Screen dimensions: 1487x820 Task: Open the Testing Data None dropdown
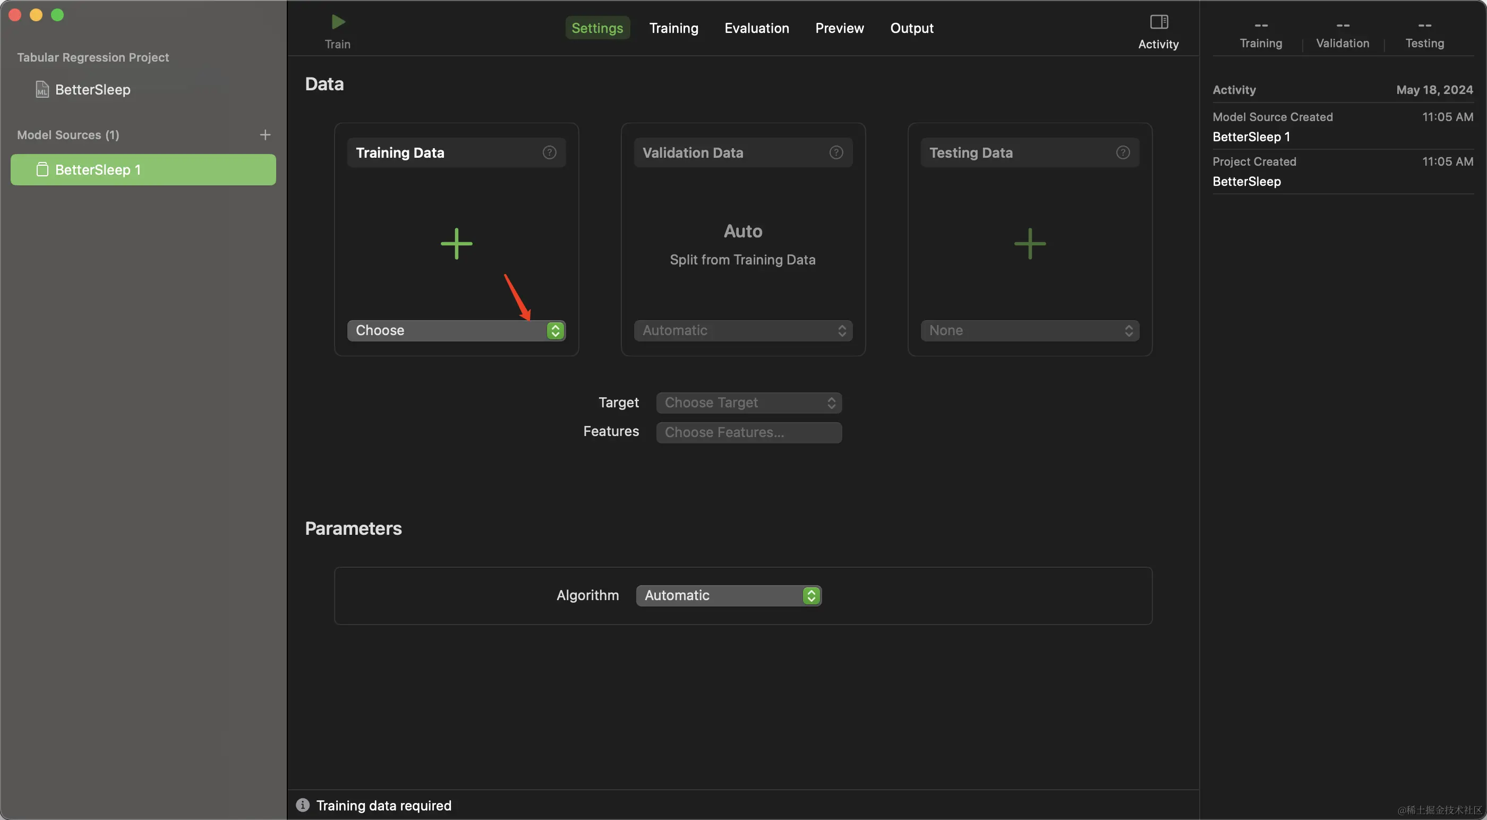point(1029,330)
